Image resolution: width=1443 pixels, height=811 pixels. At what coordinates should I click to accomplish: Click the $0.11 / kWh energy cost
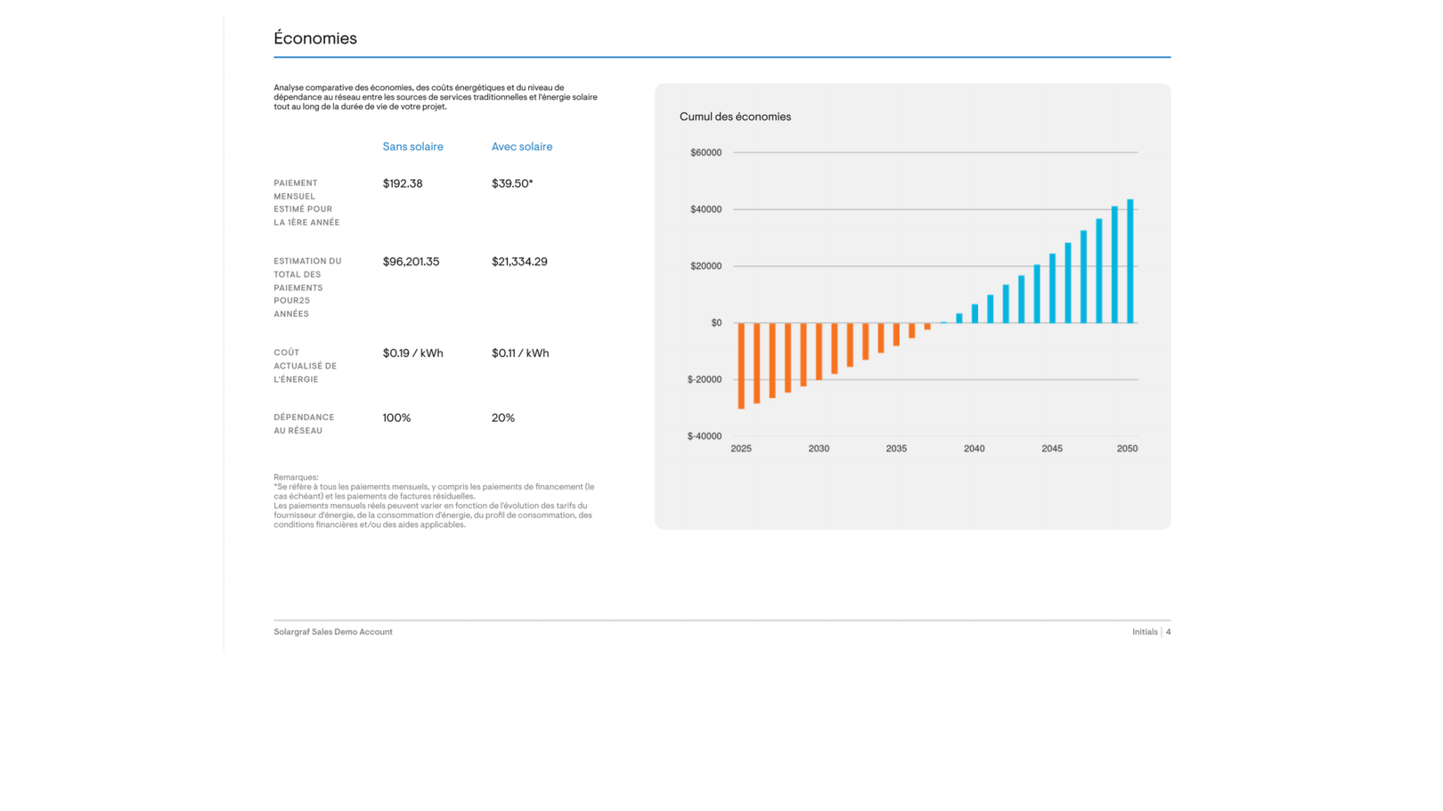(520, 353)
